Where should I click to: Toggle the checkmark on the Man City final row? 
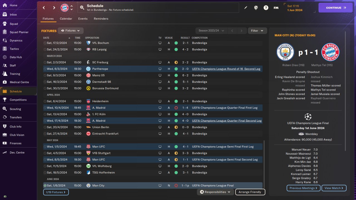pyautogui.click(x=45, y=186)
